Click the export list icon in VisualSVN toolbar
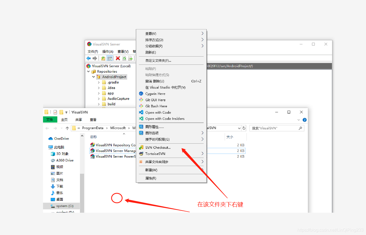Screen dimensions: 366x235 click(130, 58)
